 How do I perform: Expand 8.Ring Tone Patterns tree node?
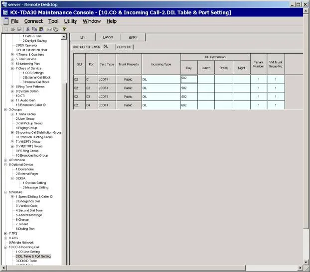pyautogui.click(x=12, y=87)
